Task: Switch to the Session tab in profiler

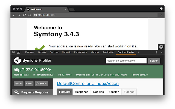Action: pos(114,92)
